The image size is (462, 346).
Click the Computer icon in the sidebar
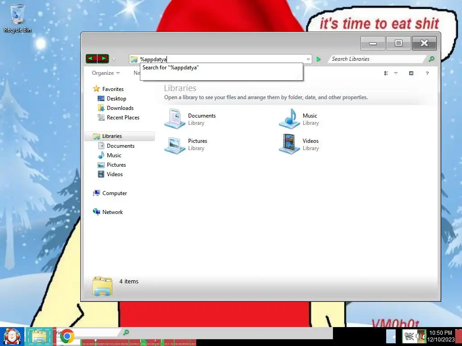pyautogui.click(x=97, y=193)
